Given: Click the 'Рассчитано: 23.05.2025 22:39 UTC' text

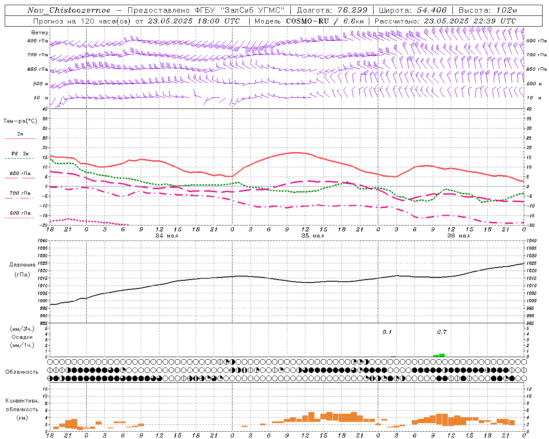Looking at the screenshot, I should point(445,21).
